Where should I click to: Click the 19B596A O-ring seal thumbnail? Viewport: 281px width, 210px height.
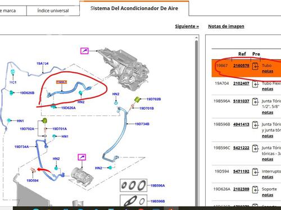pos(133,185)
